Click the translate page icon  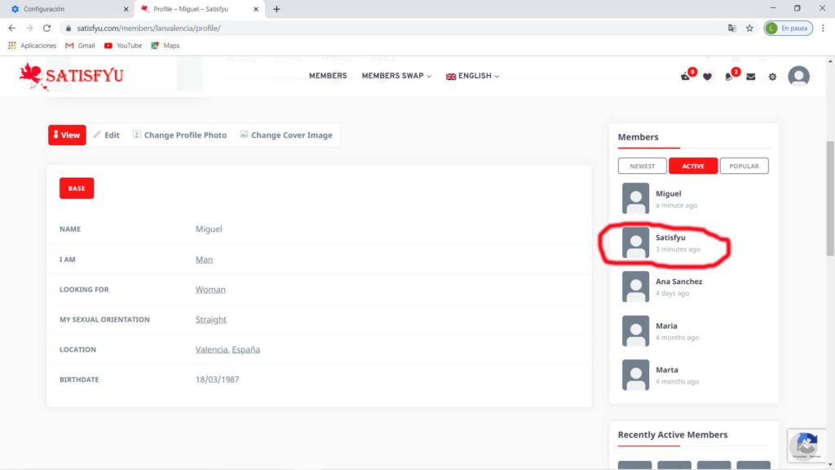(732, 28)
